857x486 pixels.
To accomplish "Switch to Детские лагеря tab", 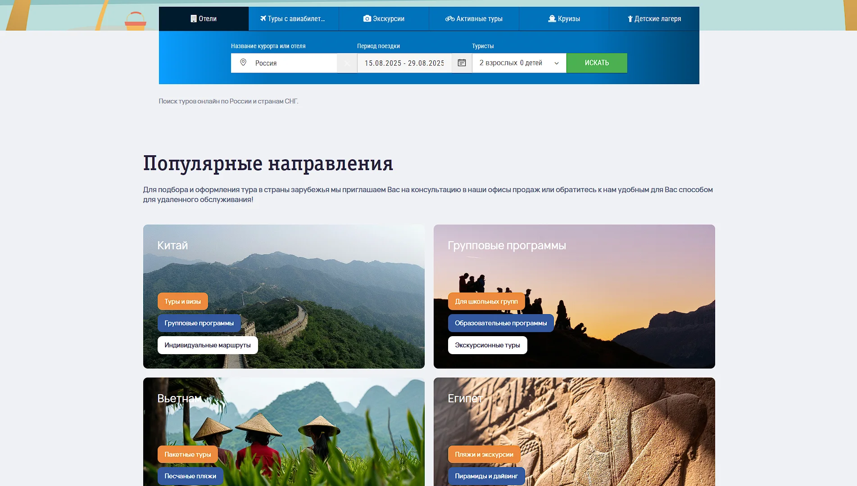I will click(654, 19).
